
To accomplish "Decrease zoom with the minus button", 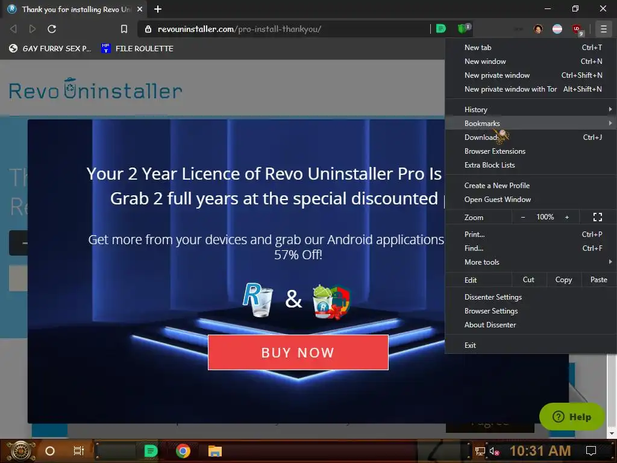I will (523, 217).
